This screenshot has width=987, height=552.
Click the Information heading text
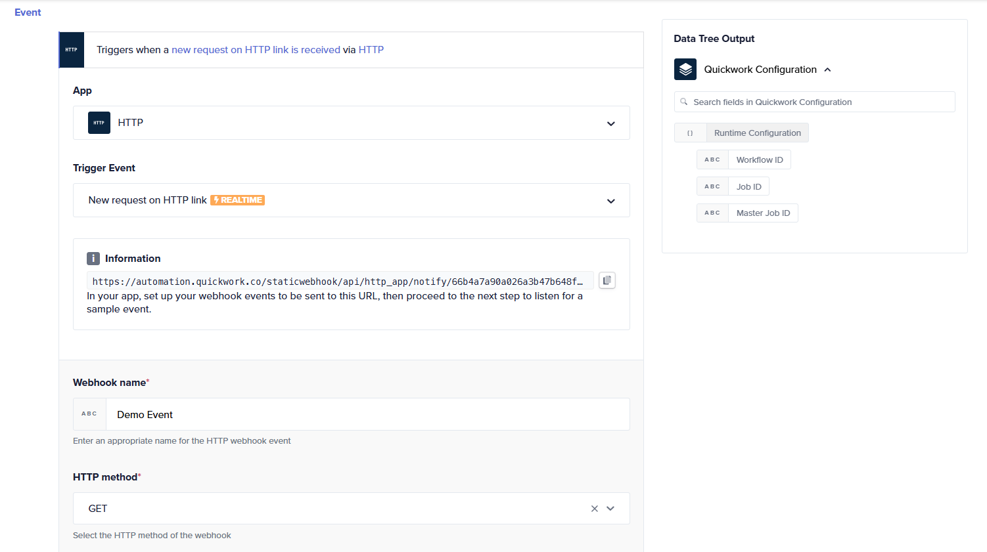(133, 259)
